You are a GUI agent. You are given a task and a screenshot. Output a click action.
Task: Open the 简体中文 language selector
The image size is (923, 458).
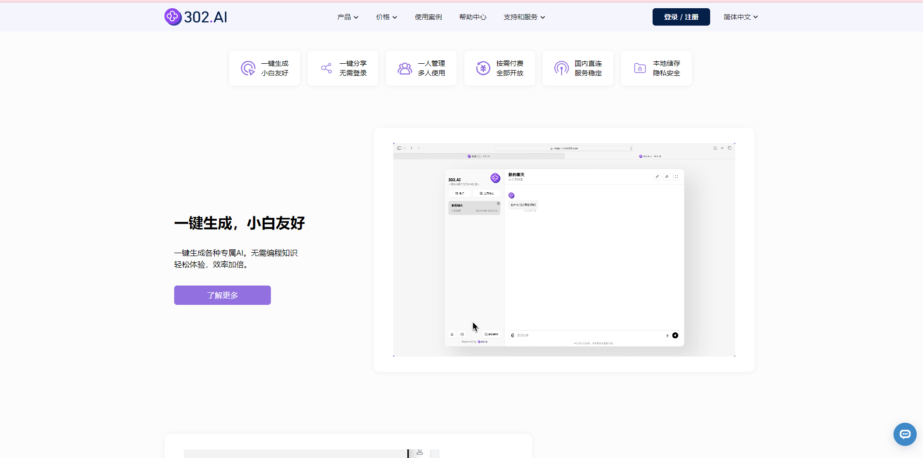pos(741,17)
